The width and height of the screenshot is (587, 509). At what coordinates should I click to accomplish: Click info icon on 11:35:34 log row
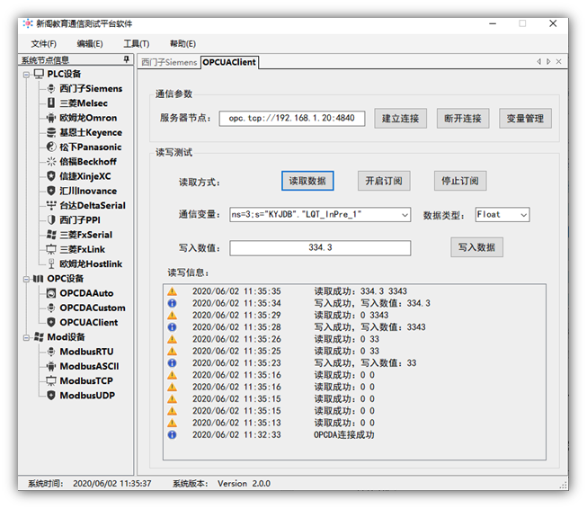coord(172,303)
